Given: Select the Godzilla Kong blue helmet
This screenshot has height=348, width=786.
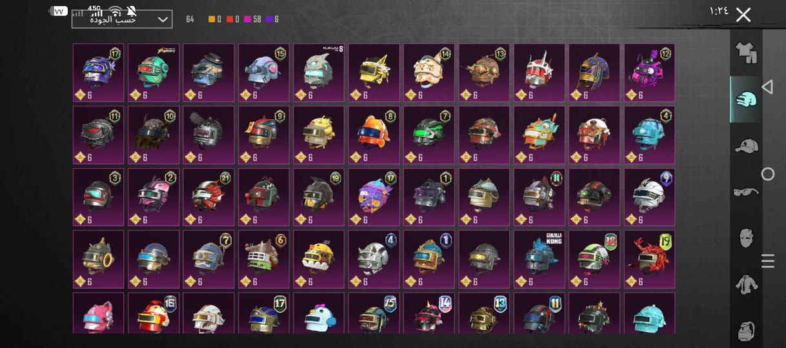Looking at the screenshot, I should tap(539, 260).
